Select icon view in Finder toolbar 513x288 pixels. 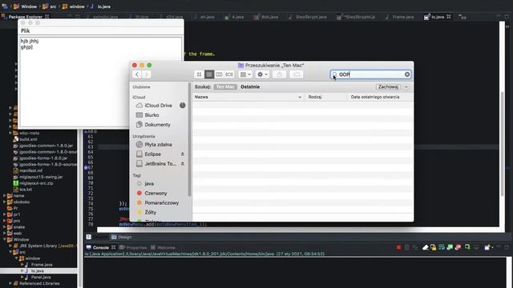199,74
